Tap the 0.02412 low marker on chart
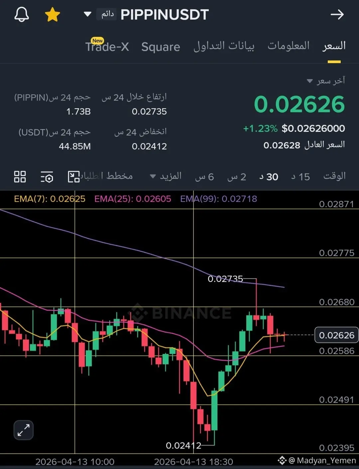This screenshot has height=469, width=359. (183, 445)
